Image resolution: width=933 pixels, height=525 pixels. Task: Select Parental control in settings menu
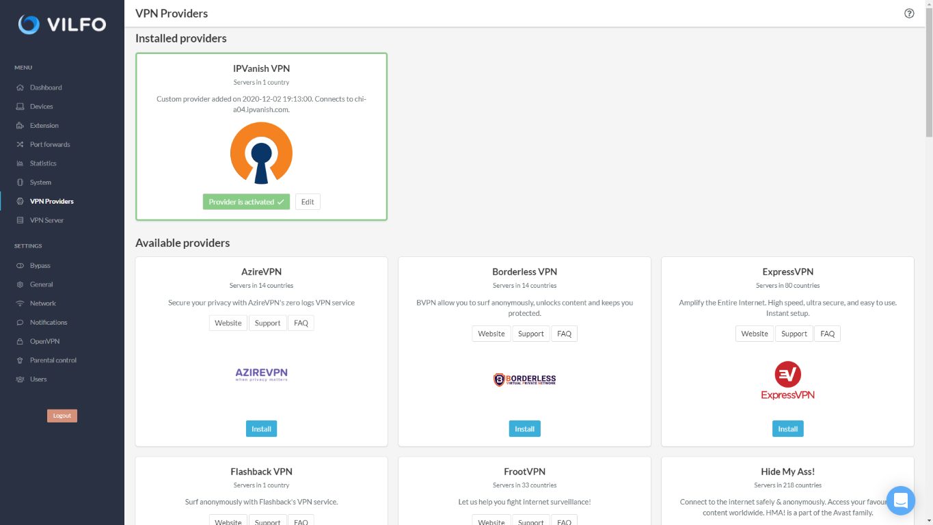pyautogui.click(x=53, y=360)
